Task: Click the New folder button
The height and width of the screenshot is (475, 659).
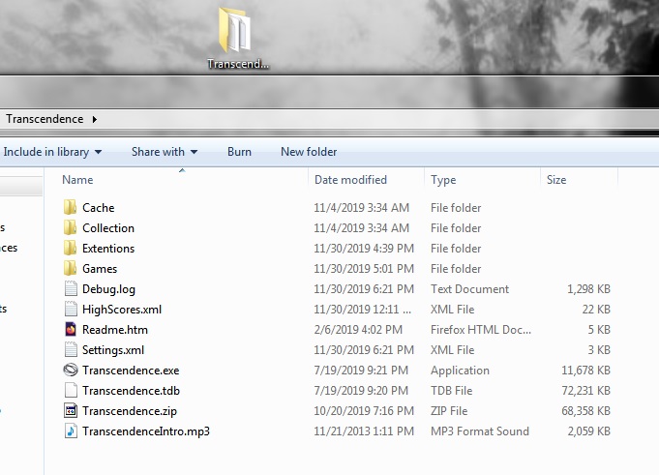Action: pos(309,152)
